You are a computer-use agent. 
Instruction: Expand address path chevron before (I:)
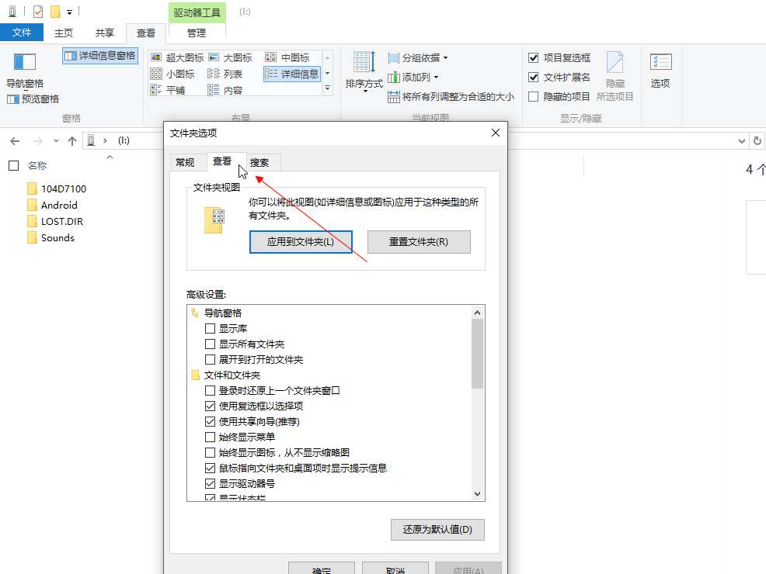click(x=105, y=140)
